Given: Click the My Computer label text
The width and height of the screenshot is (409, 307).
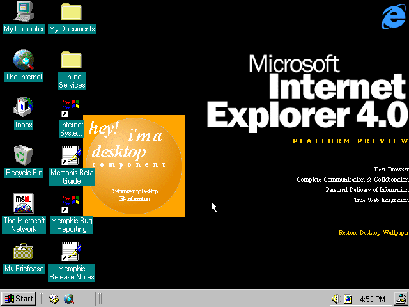Looking at the screenshot, I should coord(24,29).
